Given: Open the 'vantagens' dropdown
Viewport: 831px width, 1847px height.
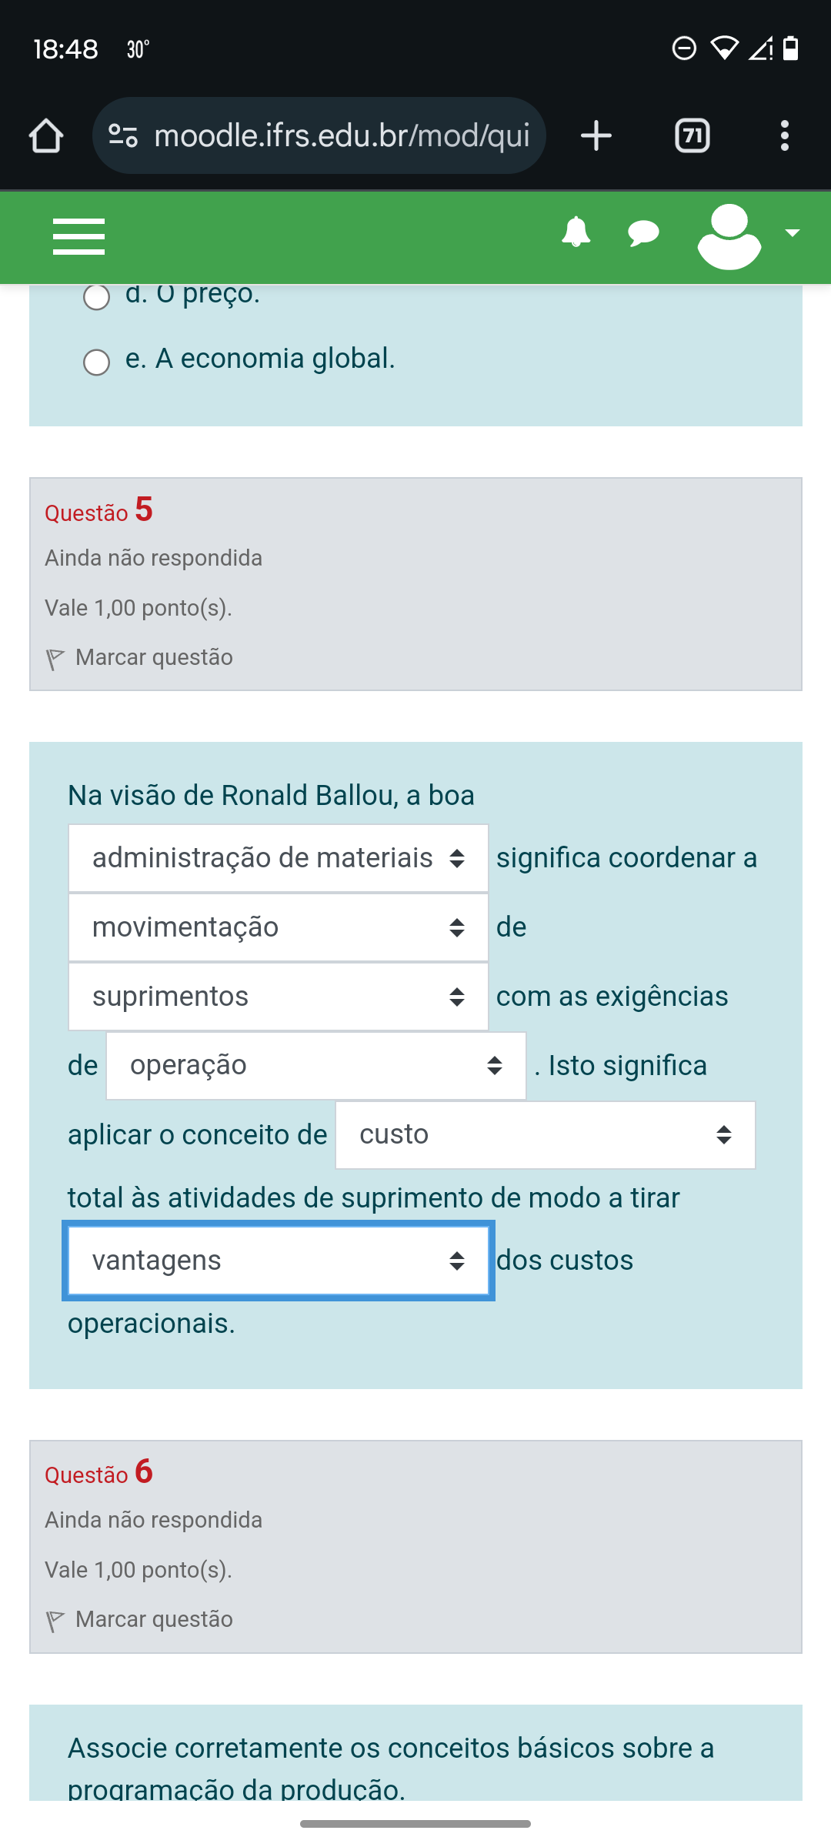Looking at the screenshot, I should (x=279, y=1261).
